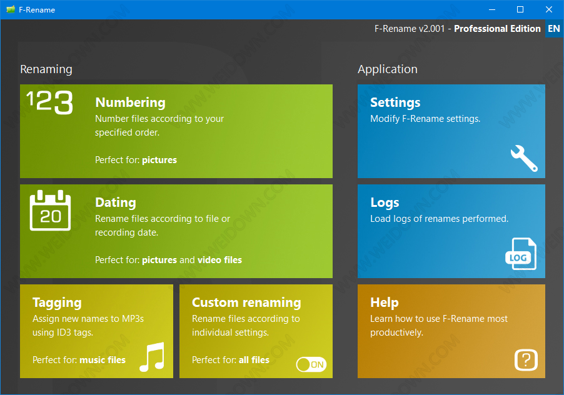The width and height of the screenshot is (564, 395).
Task: Open the Dating heading
Action: 116,202
